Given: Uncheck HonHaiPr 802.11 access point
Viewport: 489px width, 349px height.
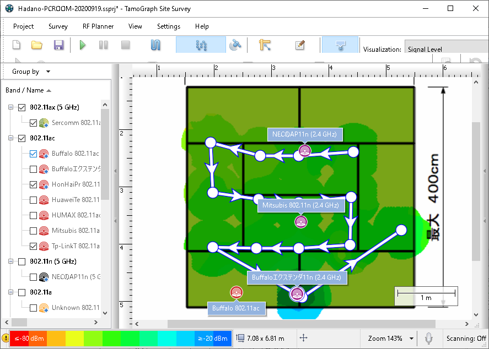Looking at the screenshot, I should coord(34,184).
